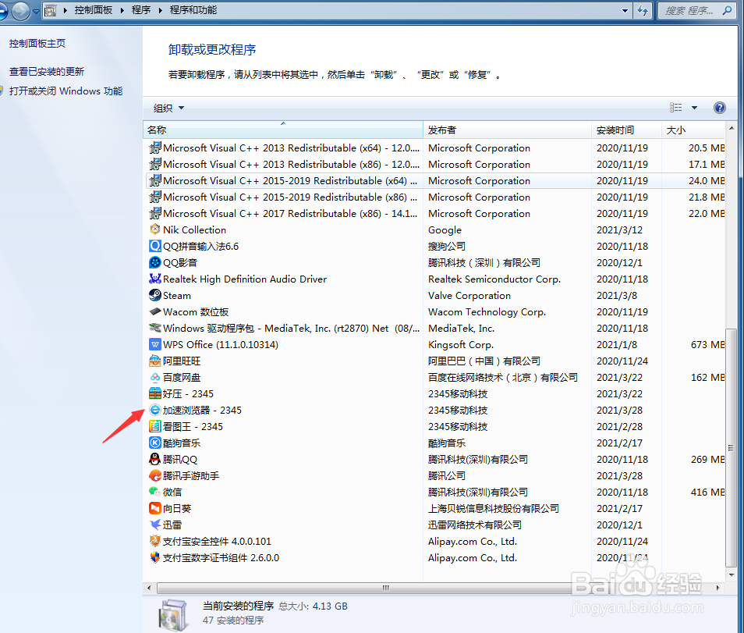Click the horizontal scrollbar thumb
Image resolution: width=744 pixels, height=633 pixels.
click(364, 588)
